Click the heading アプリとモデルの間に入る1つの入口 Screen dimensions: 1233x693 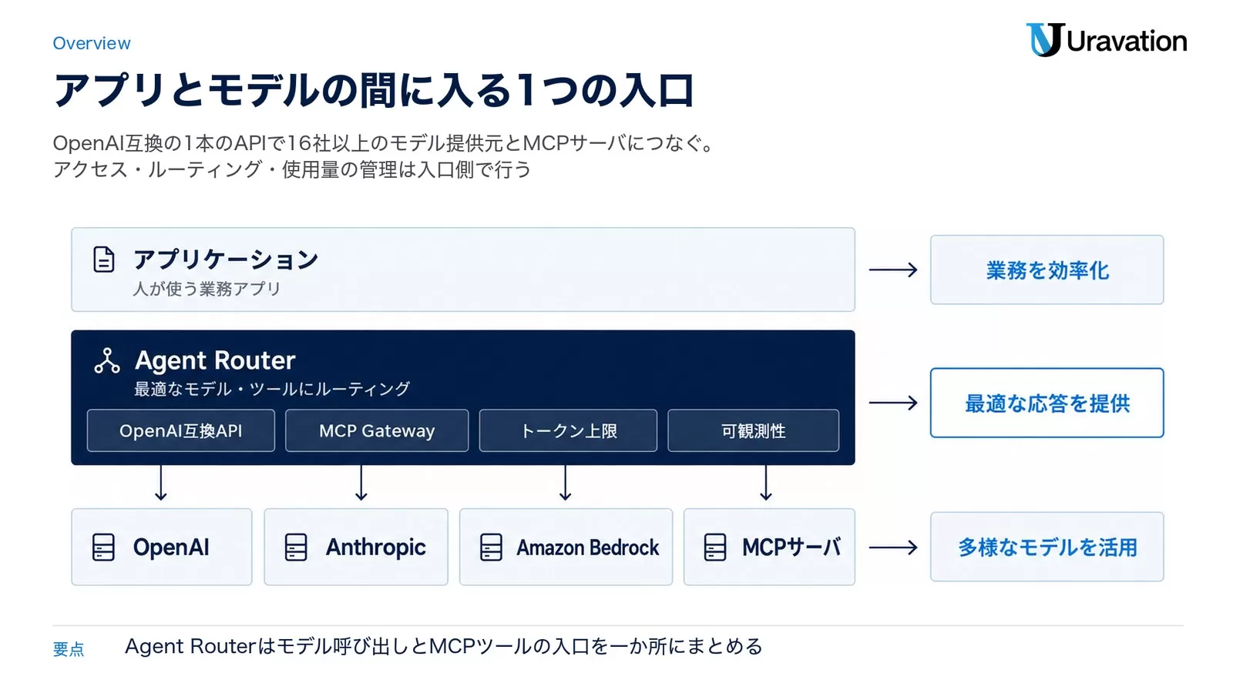click(x=375, y=89)
